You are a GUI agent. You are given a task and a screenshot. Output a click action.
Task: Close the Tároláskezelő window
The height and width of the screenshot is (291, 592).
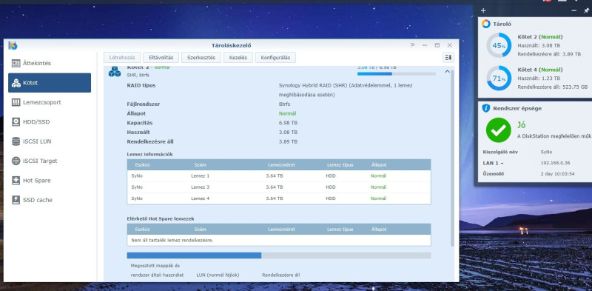pos(450,45)
